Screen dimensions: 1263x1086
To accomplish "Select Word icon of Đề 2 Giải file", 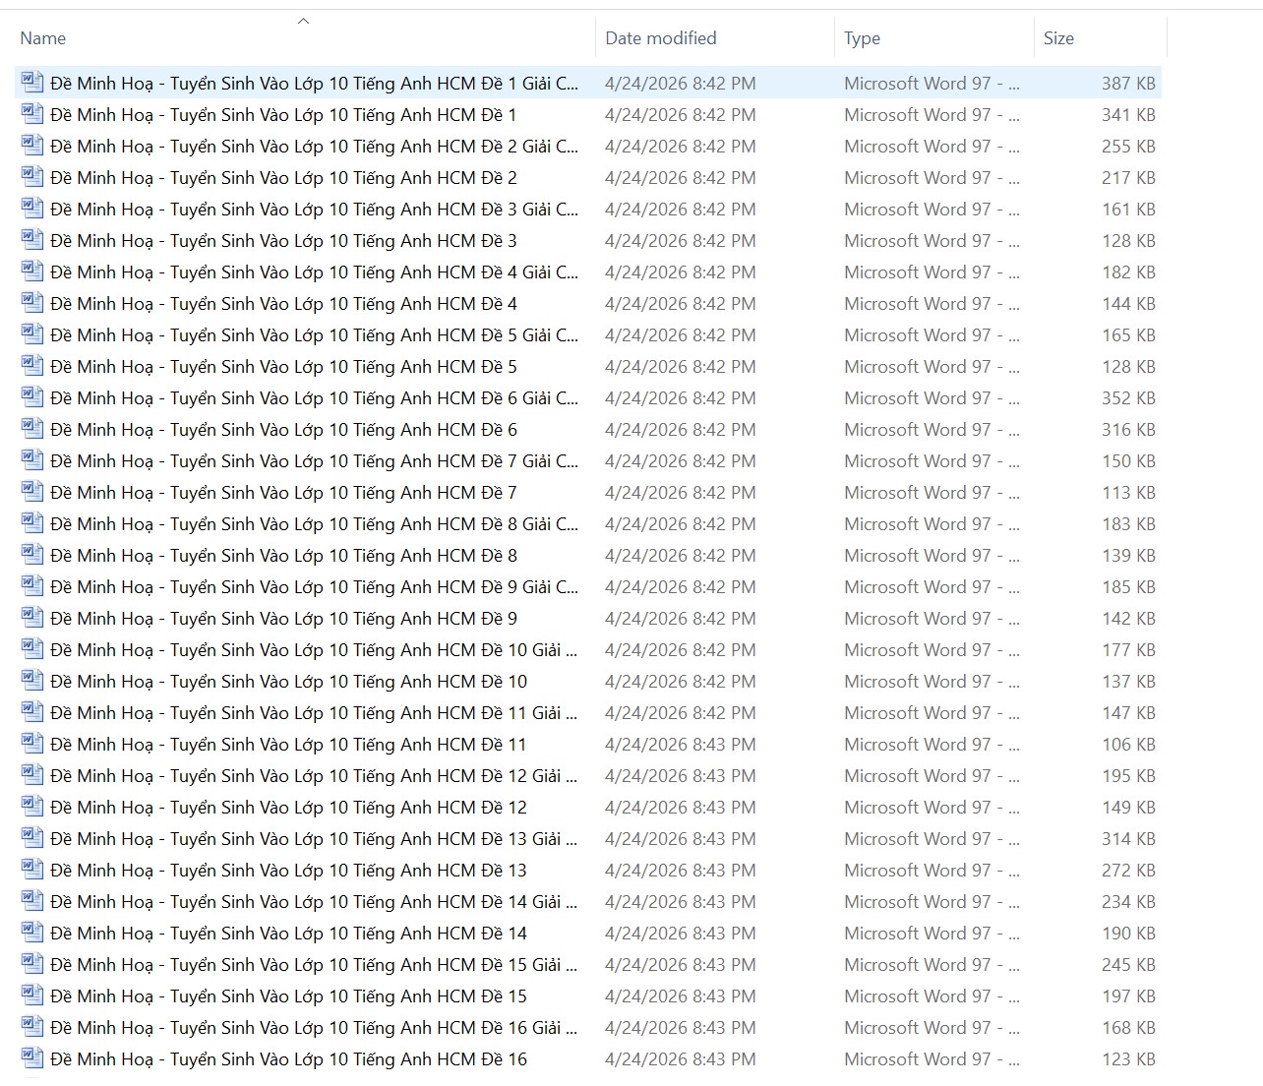I will 32,146.
